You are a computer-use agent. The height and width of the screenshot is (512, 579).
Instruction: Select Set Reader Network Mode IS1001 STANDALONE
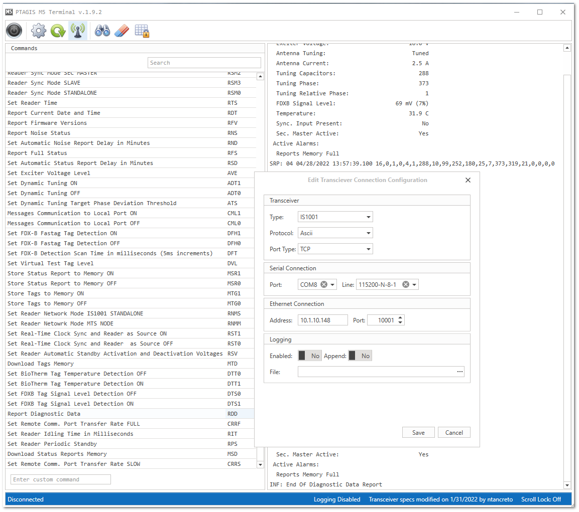tap(130, 313)
